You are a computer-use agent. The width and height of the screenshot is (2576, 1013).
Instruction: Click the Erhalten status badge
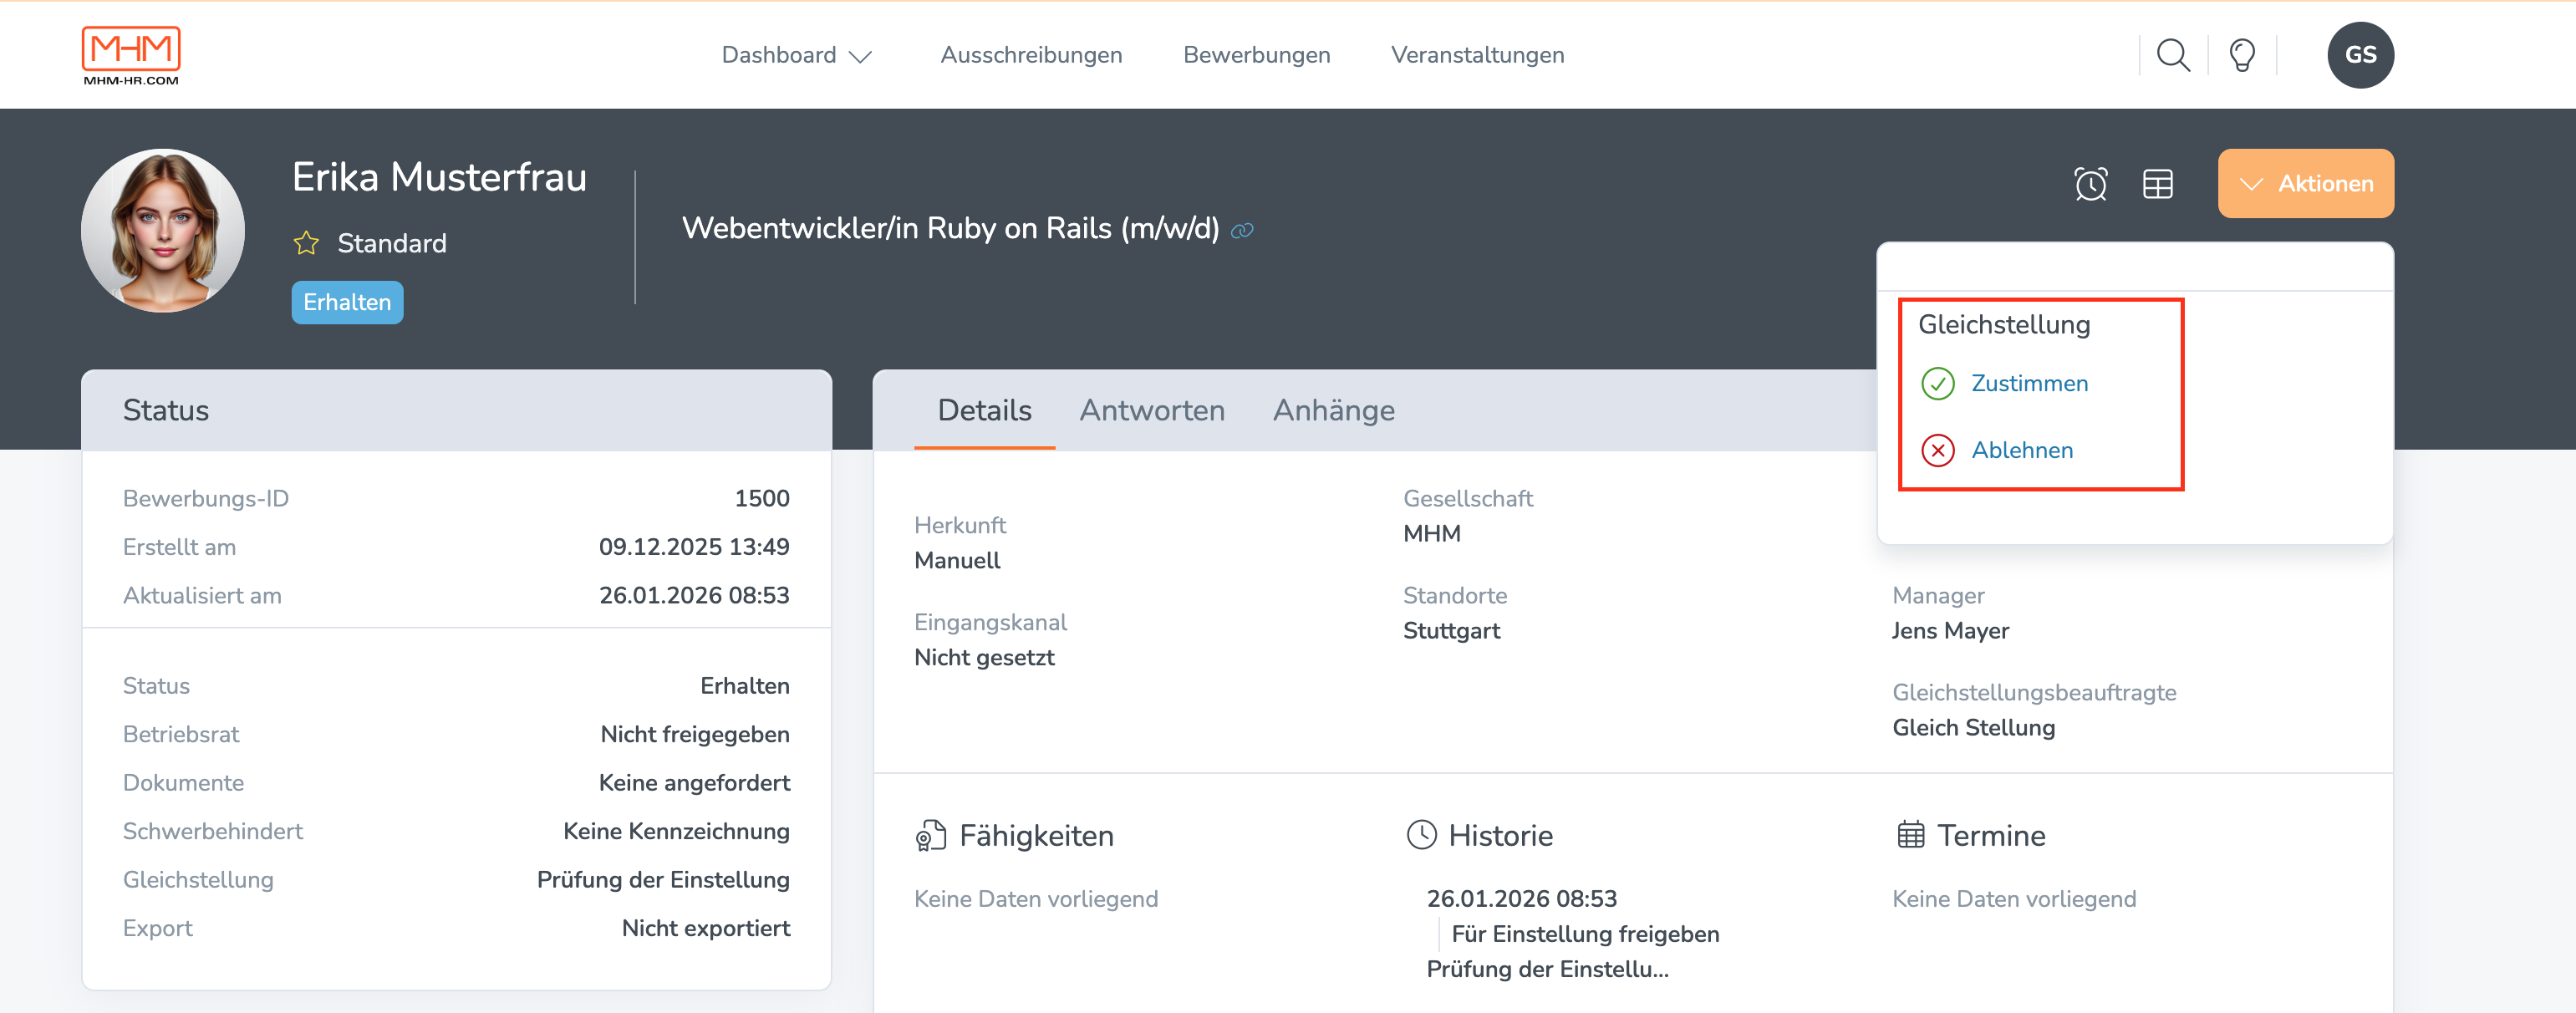pos(346,301)
